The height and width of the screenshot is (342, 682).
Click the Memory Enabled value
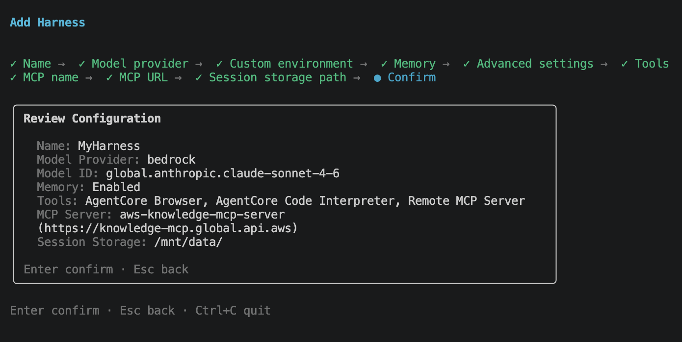(x=116, y=187)
